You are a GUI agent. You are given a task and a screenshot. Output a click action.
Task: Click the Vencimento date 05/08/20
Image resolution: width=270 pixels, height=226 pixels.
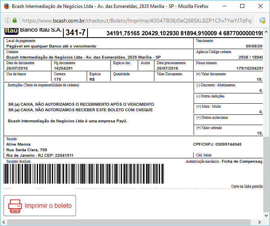click(x=254, y=46)
